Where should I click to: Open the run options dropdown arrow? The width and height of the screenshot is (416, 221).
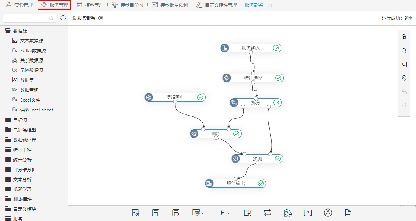coord(229,213)
